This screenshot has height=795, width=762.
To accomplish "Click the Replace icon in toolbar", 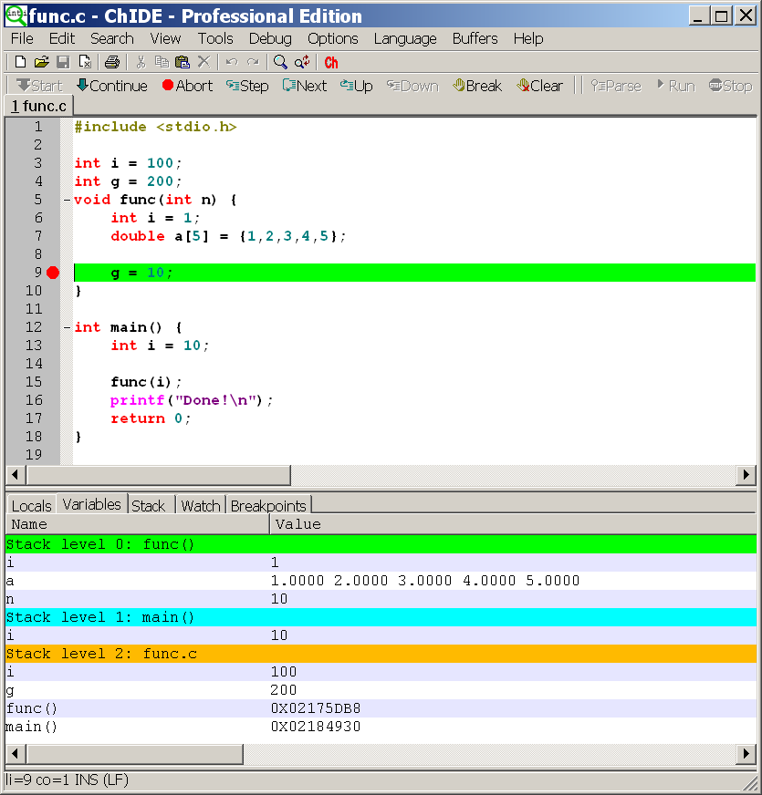I will [x=302, y=62].
